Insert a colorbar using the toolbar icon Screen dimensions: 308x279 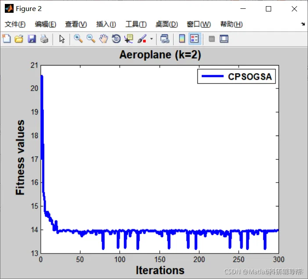(x=182, y=39)
